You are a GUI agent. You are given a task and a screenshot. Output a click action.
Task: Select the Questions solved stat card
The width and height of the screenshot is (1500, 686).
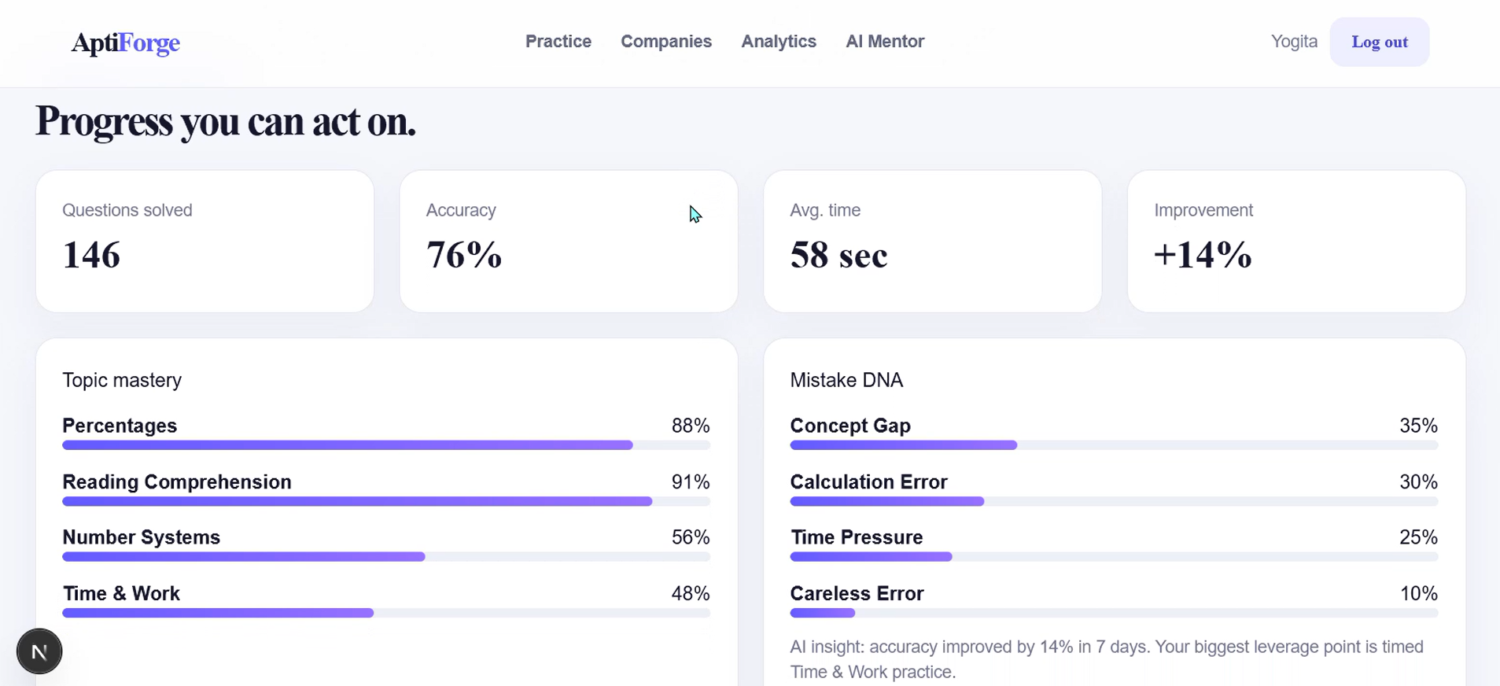coord(205,242)
